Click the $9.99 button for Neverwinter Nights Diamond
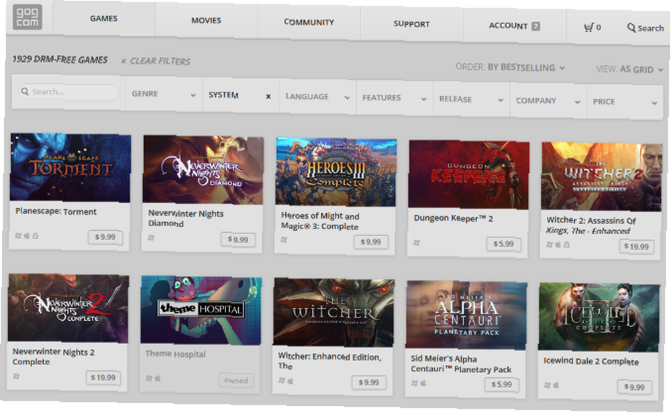The width and height of the screenshot is (671, 414). (238, 240)
